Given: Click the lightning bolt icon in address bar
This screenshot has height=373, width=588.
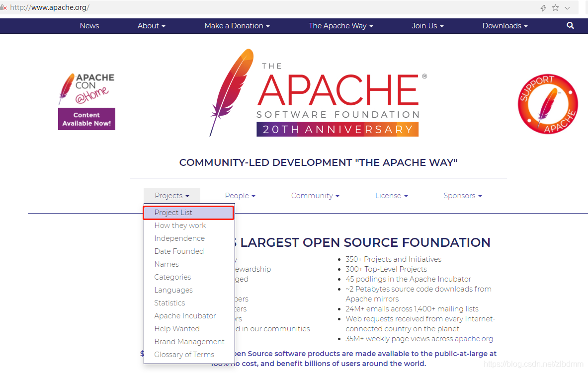Looking at the screenshot, I should pyautogui.click(x=543, y=8).
